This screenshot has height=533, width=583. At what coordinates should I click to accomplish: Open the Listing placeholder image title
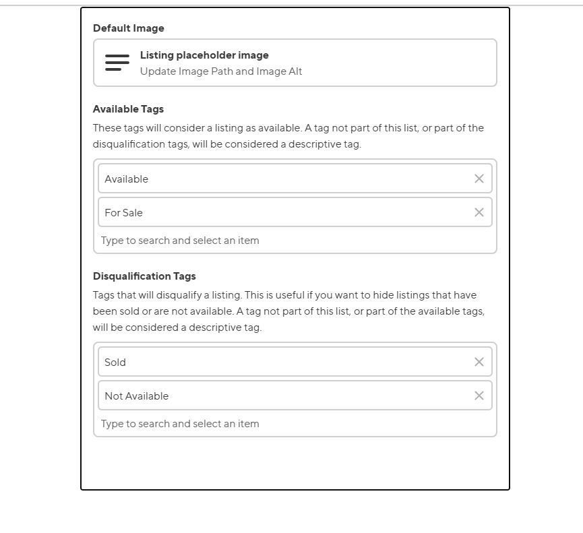204,55
